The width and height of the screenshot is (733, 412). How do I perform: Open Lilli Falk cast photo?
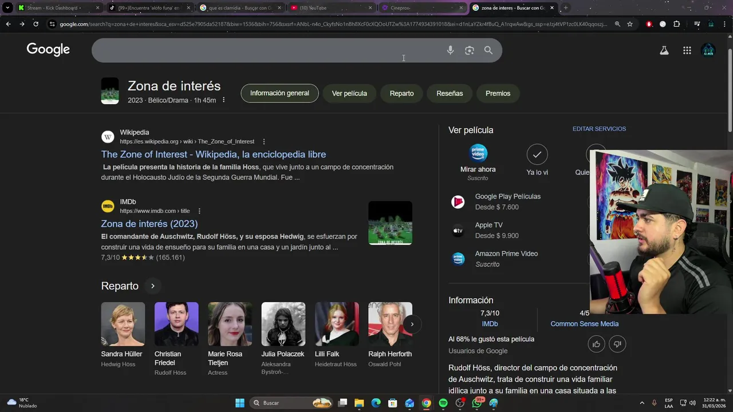[337, 324]
